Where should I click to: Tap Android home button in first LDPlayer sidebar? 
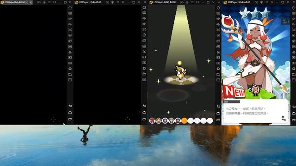pyautogui.click(x=70, y=113)
